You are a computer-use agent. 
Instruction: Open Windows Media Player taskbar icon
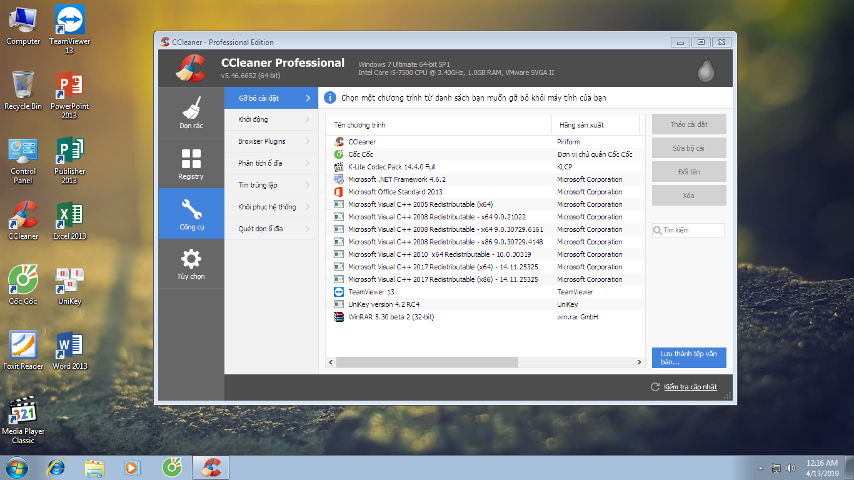click(x=133, y=467)
